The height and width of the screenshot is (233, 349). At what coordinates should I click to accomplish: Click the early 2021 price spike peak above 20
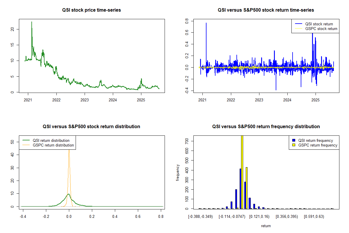[32, 22]
